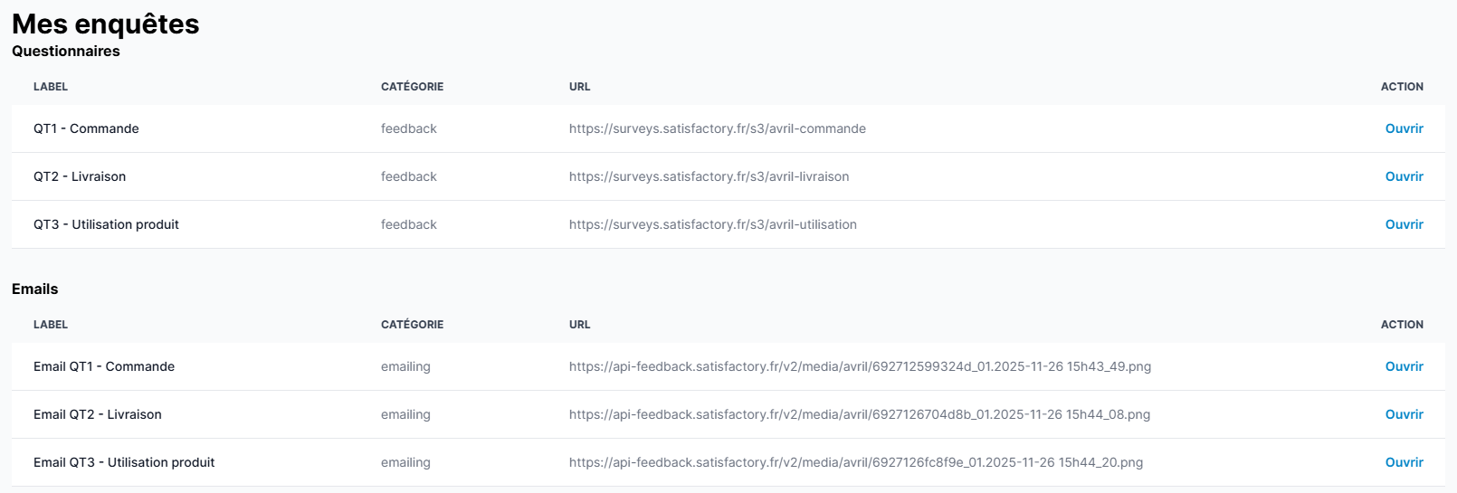Click the image URL ending 15h43_49.png
Image resolution: width=1457 pixels, height=493 pixels.
[860, 366]
